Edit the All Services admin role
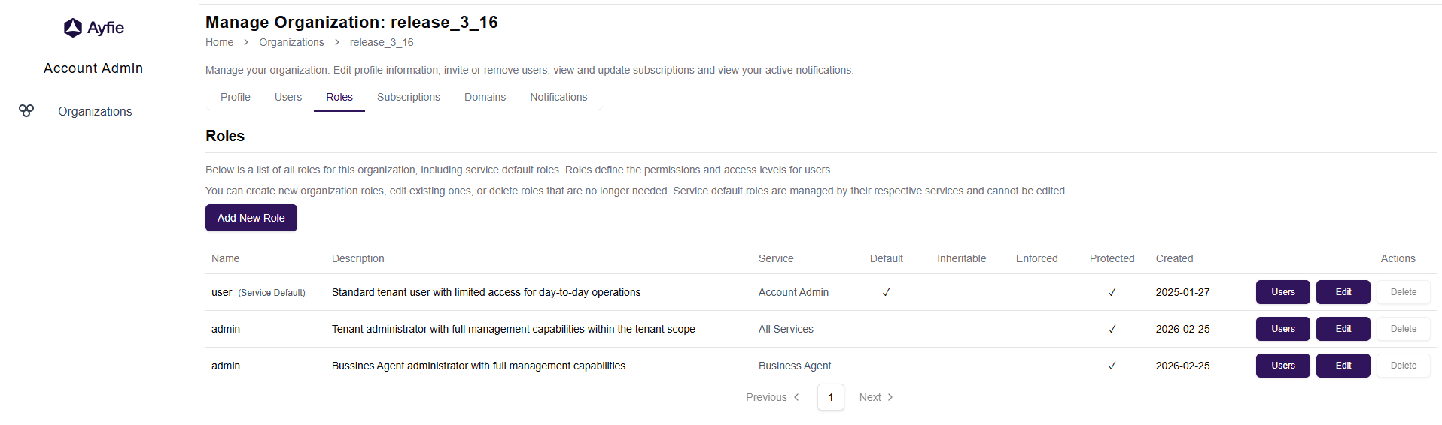The image size is (1442, 425). (x=1343, y=329)
